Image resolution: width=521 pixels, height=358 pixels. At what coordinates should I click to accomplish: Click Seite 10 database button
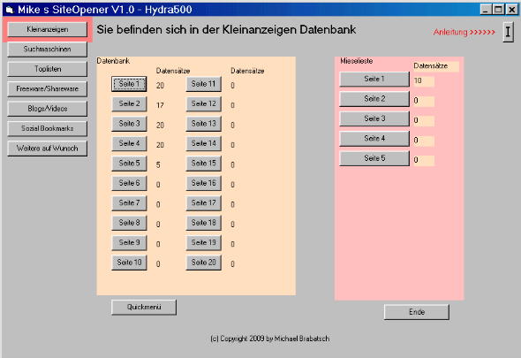[129, 263]
